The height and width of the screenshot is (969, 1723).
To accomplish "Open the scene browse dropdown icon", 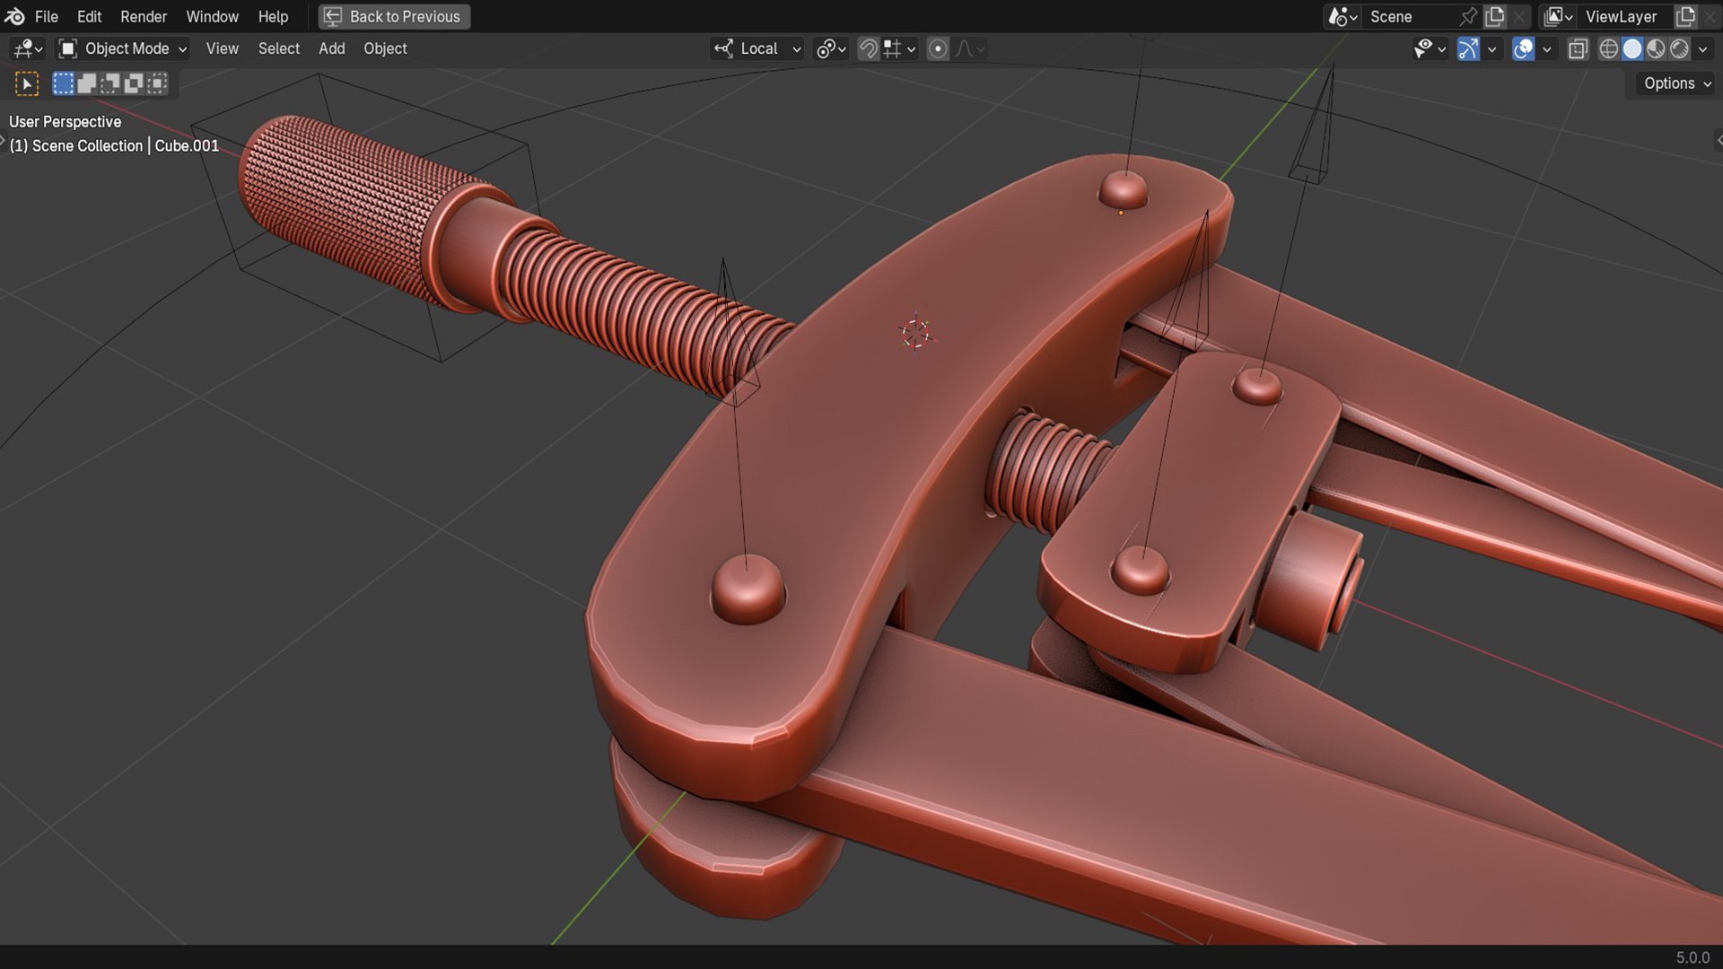I will (1343, 16).
